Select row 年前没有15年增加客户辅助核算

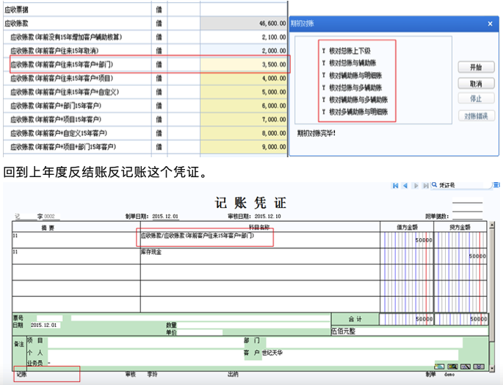click(145, 37)
